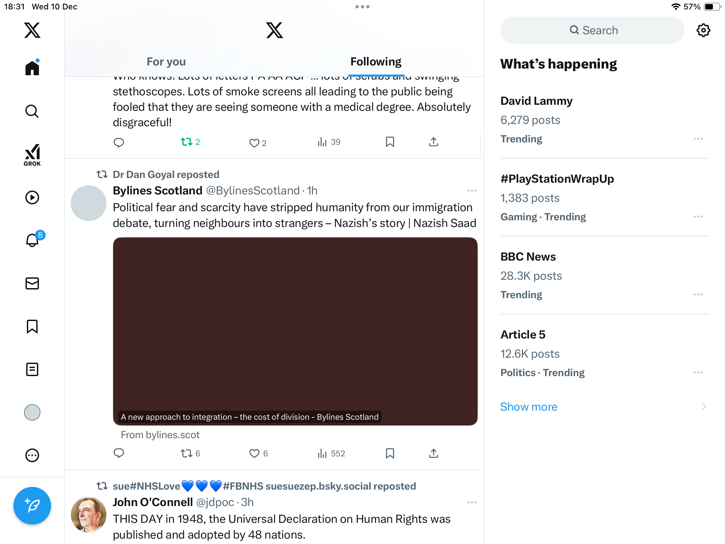Open the notifications bell
The image size is (725, 544).
tap(32, 240)
